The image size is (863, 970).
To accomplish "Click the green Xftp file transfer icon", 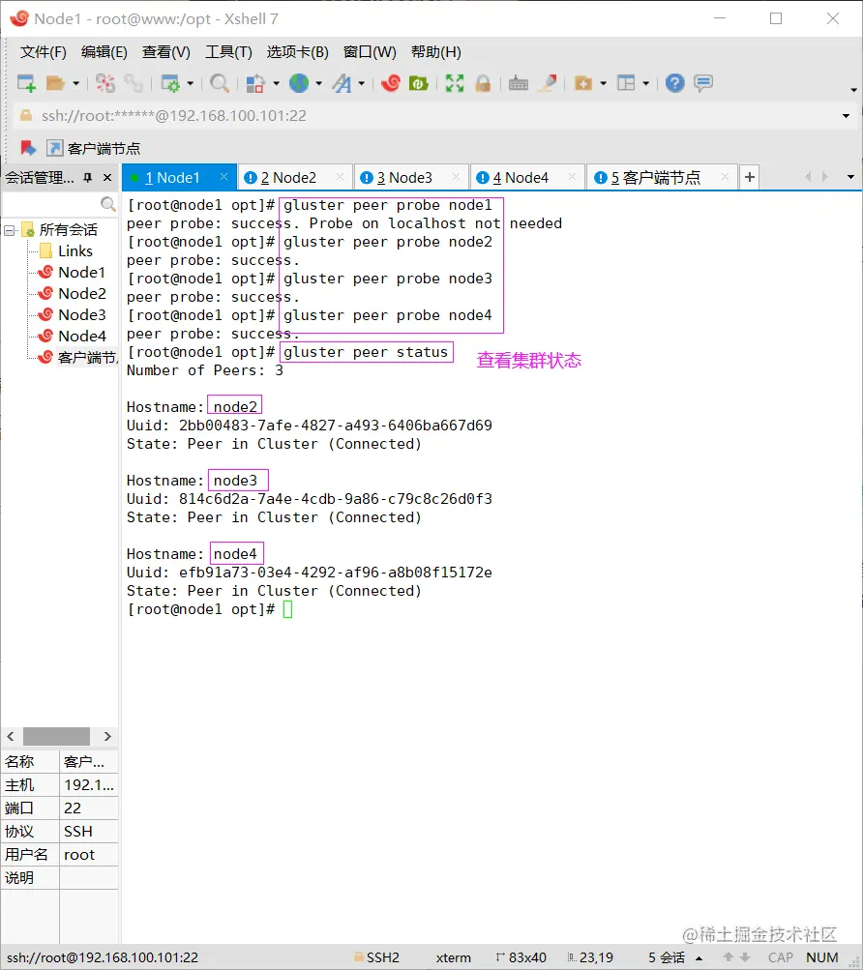I will 419,83.
